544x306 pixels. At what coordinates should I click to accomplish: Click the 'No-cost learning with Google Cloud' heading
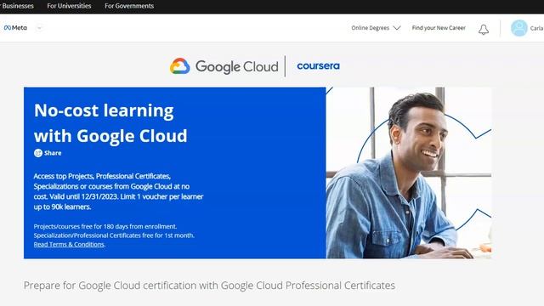(110, 123)
